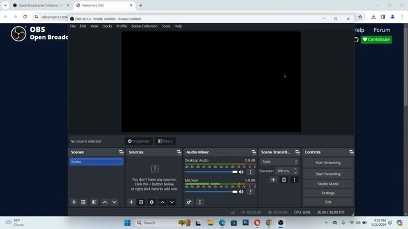Pop out the Scenes dock

(x=121, y=152)
